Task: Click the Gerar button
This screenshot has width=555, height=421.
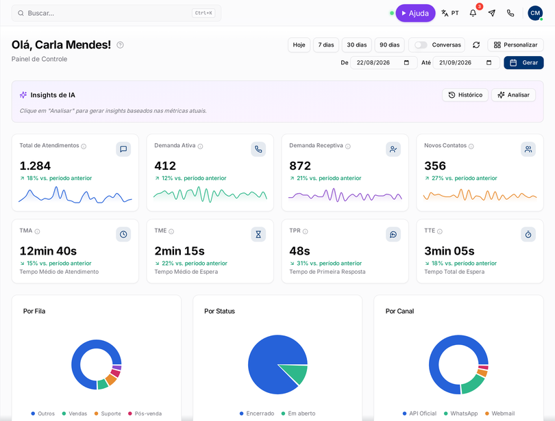Action: click(524, 62)
